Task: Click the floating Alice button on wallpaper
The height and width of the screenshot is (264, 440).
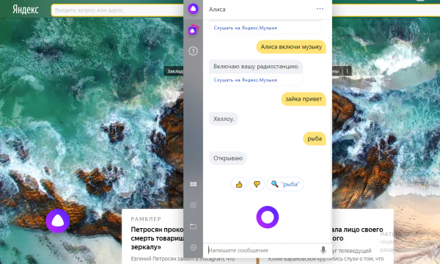Action: [x=57, y=221]
